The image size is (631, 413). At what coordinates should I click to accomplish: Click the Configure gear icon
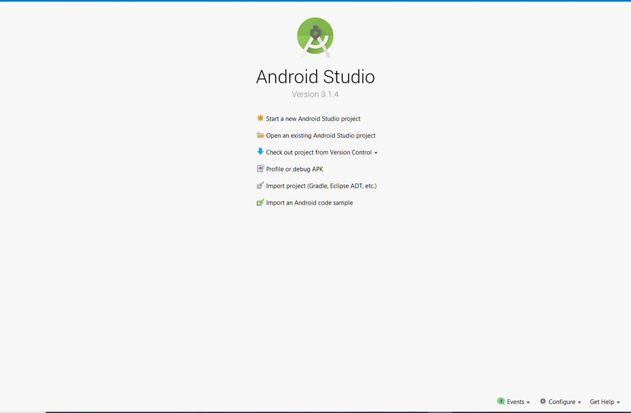(543, 401)
